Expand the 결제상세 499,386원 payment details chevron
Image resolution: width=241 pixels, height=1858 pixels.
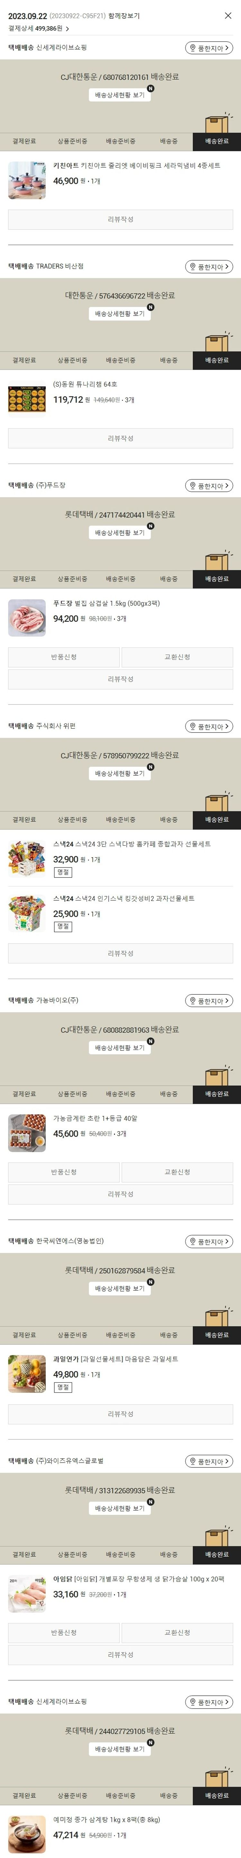click(x=67, y=29)
